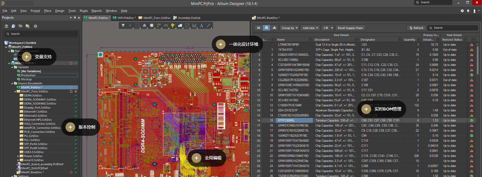This screenshot has height=177, width=482.
Task: Toggle the Name column filter button
Action: pos(311,39)
